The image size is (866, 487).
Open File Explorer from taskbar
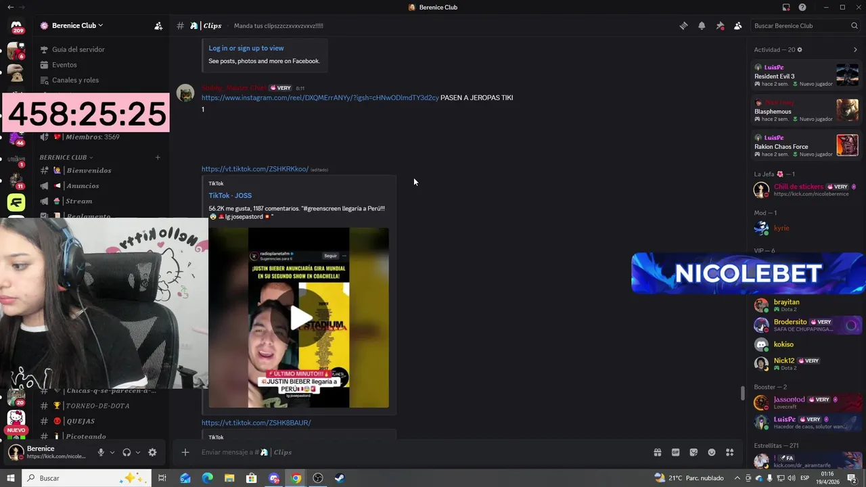click(x=229, y=478)
